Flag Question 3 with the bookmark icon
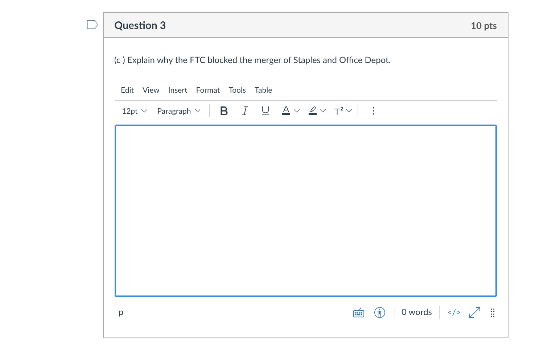 coord(92,25)
